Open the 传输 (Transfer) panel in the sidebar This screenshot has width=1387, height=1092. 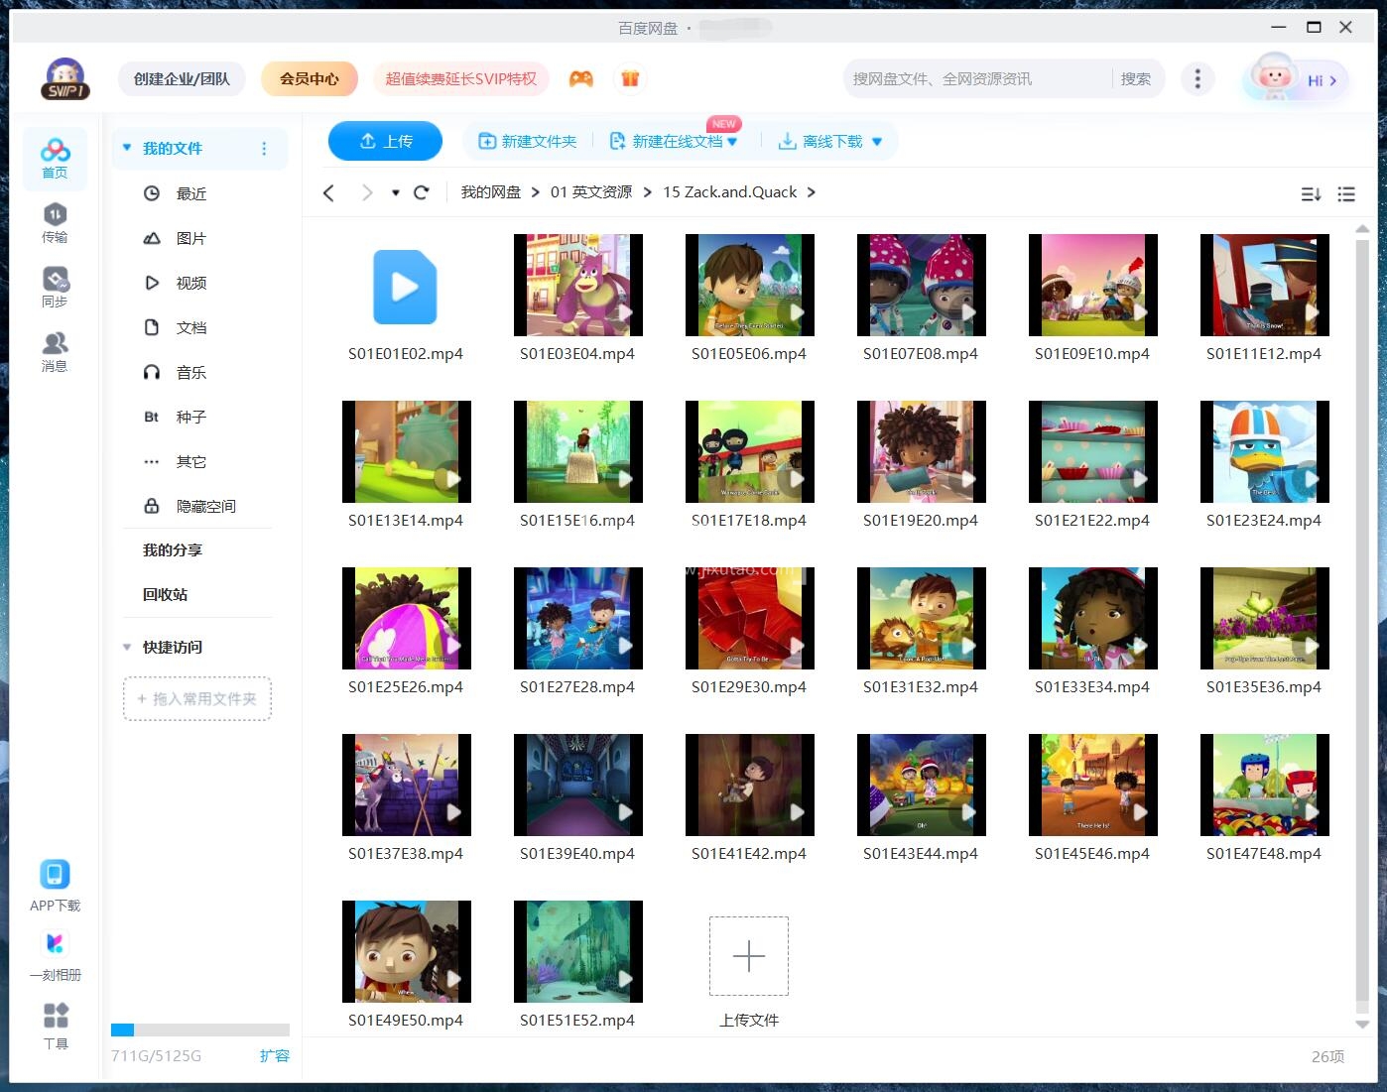55,223
